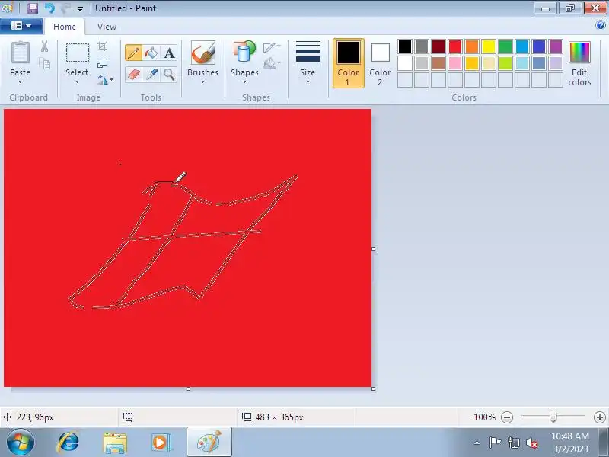Viewport: 609px width, 457px height.
Task: Open Windows Media Player on taskbar
Action: 161,443
